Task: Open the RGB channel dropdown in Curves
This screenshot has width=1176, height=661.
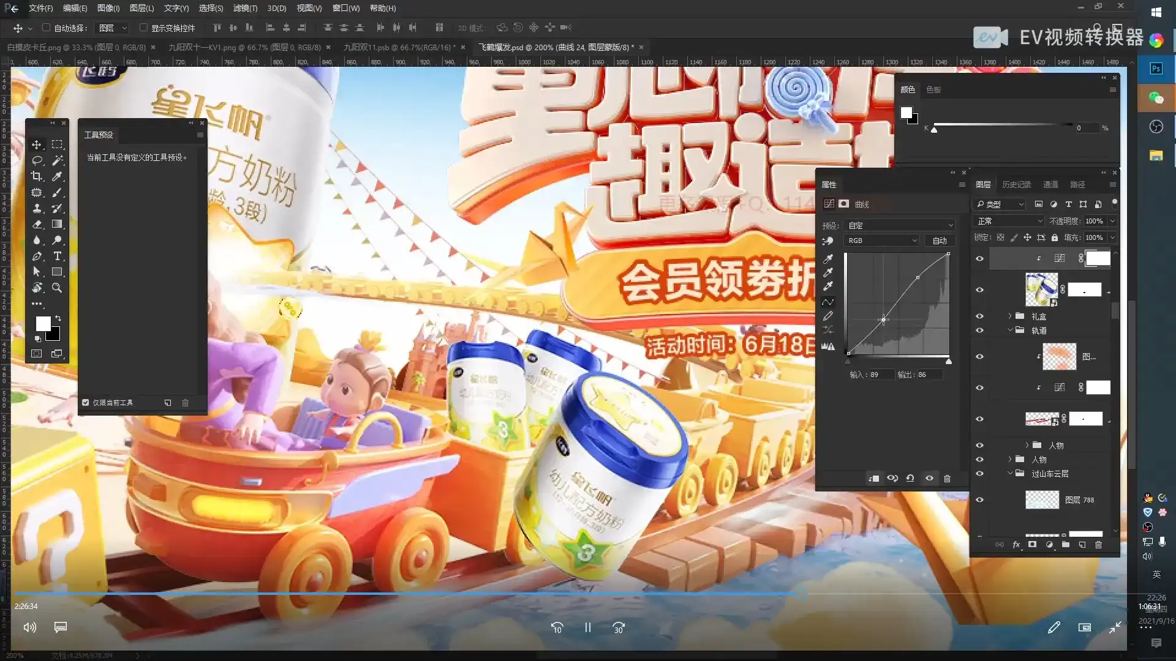Action: tap(882, 240)
